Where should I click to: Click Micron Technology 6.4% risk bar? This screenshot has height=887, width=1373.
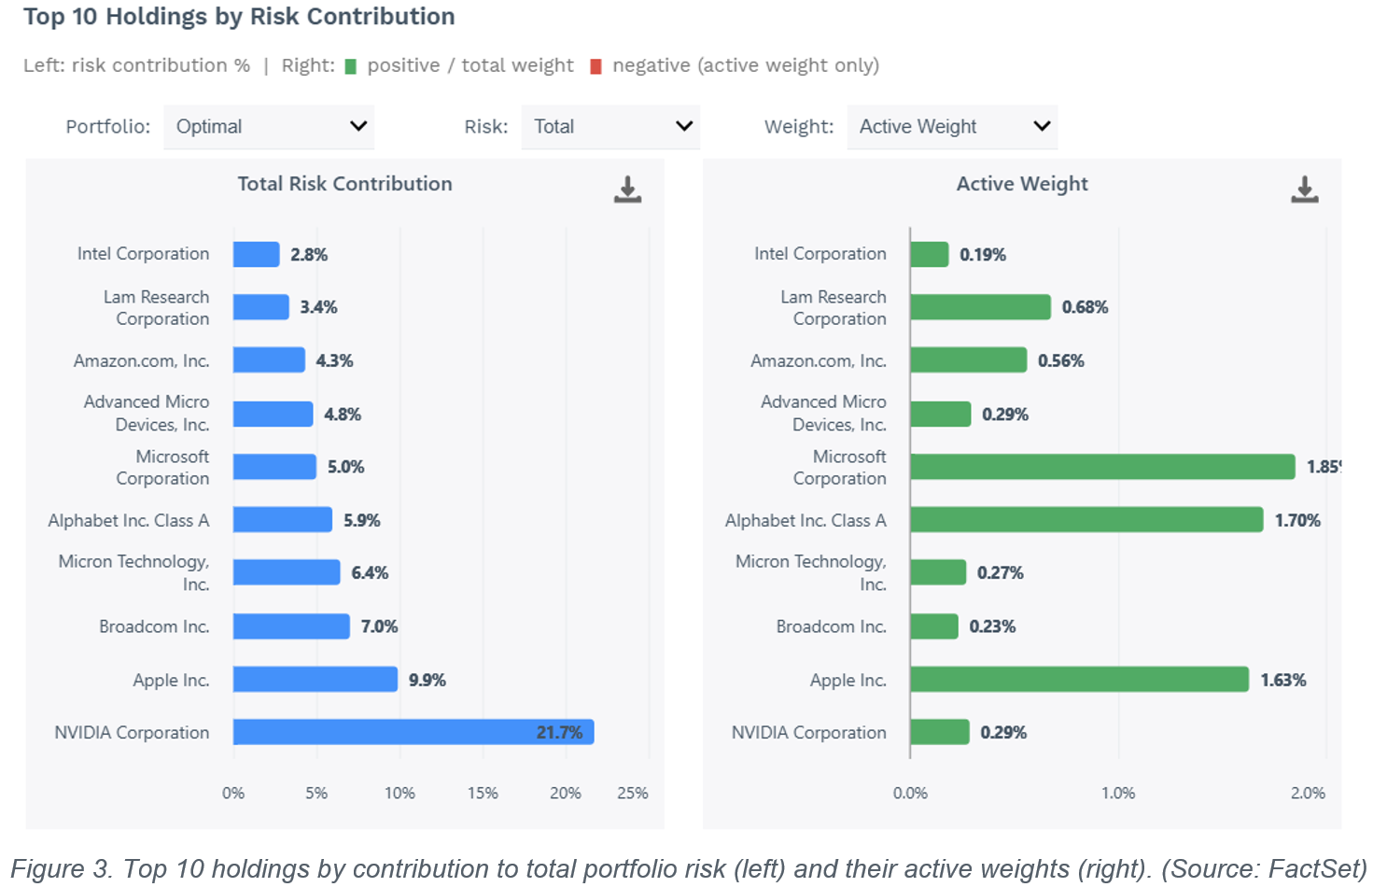[287, 572]
